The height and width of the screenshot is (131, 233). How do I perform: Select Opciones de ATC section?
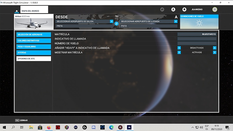[x=33, y=59]
